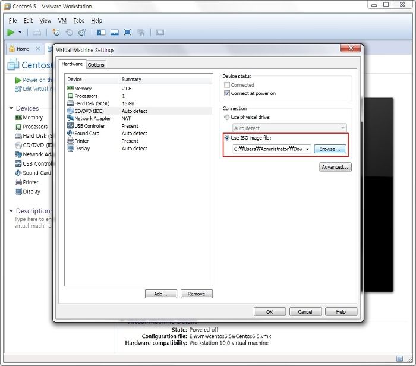The image size is (416, 366).
Task: Click the console view toolbar icon
Action: point(160,32)
